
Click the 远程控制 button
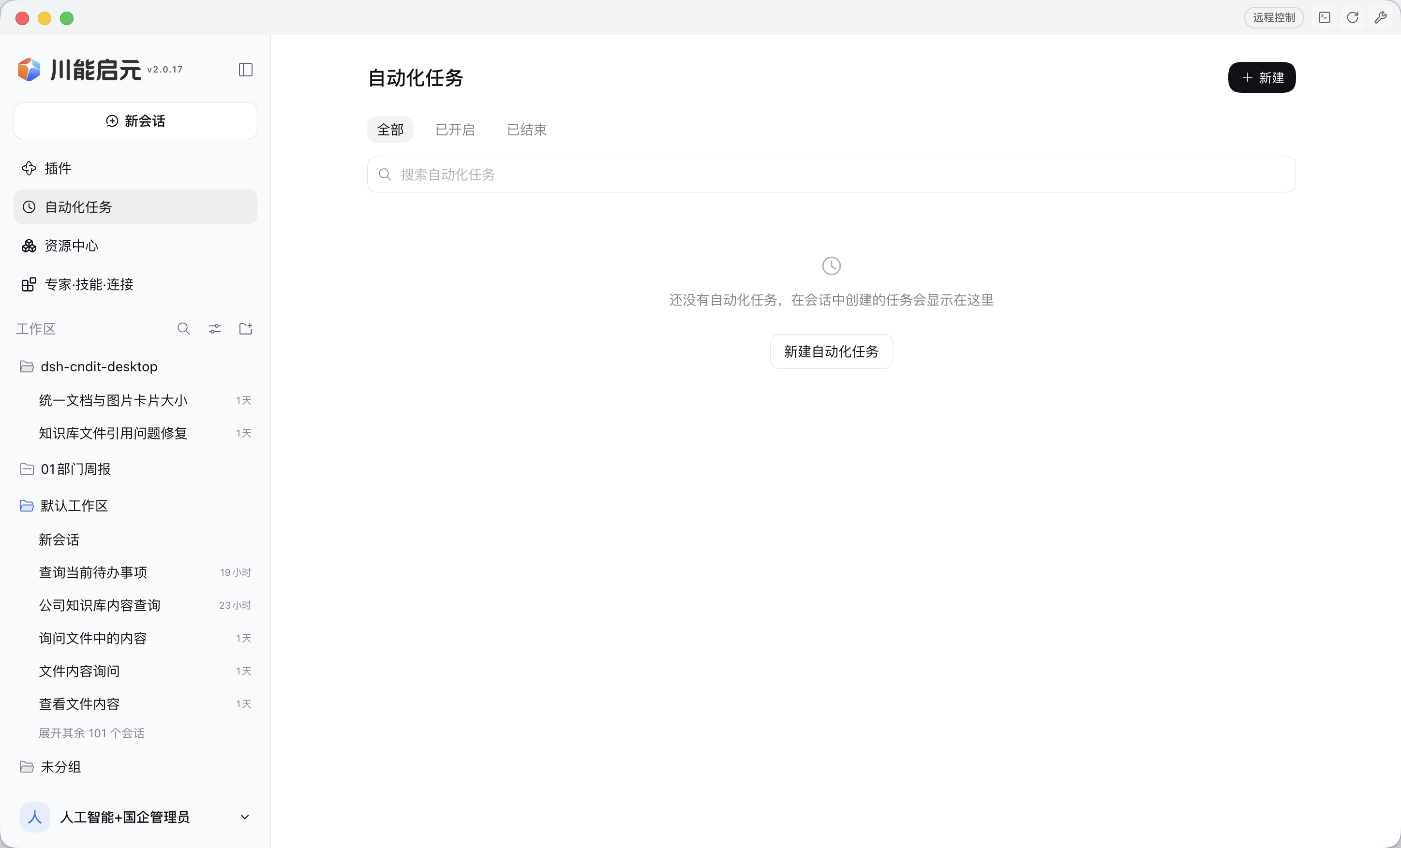(x=1274, y=17)
